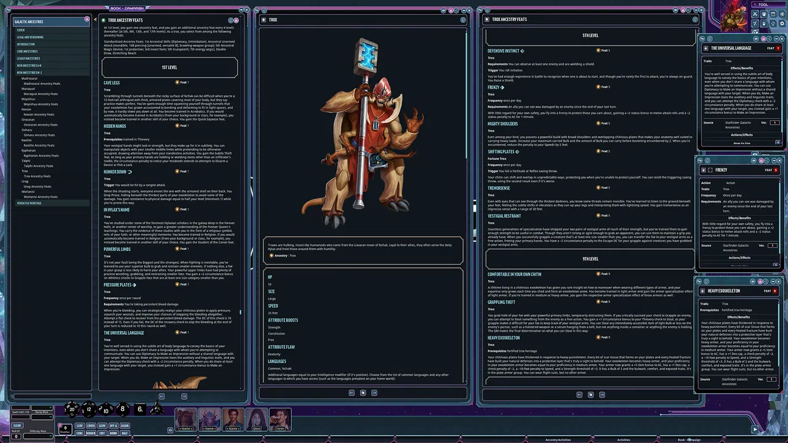Open the settings gear in Tool panel
The image size is (788, 443).
782,23
